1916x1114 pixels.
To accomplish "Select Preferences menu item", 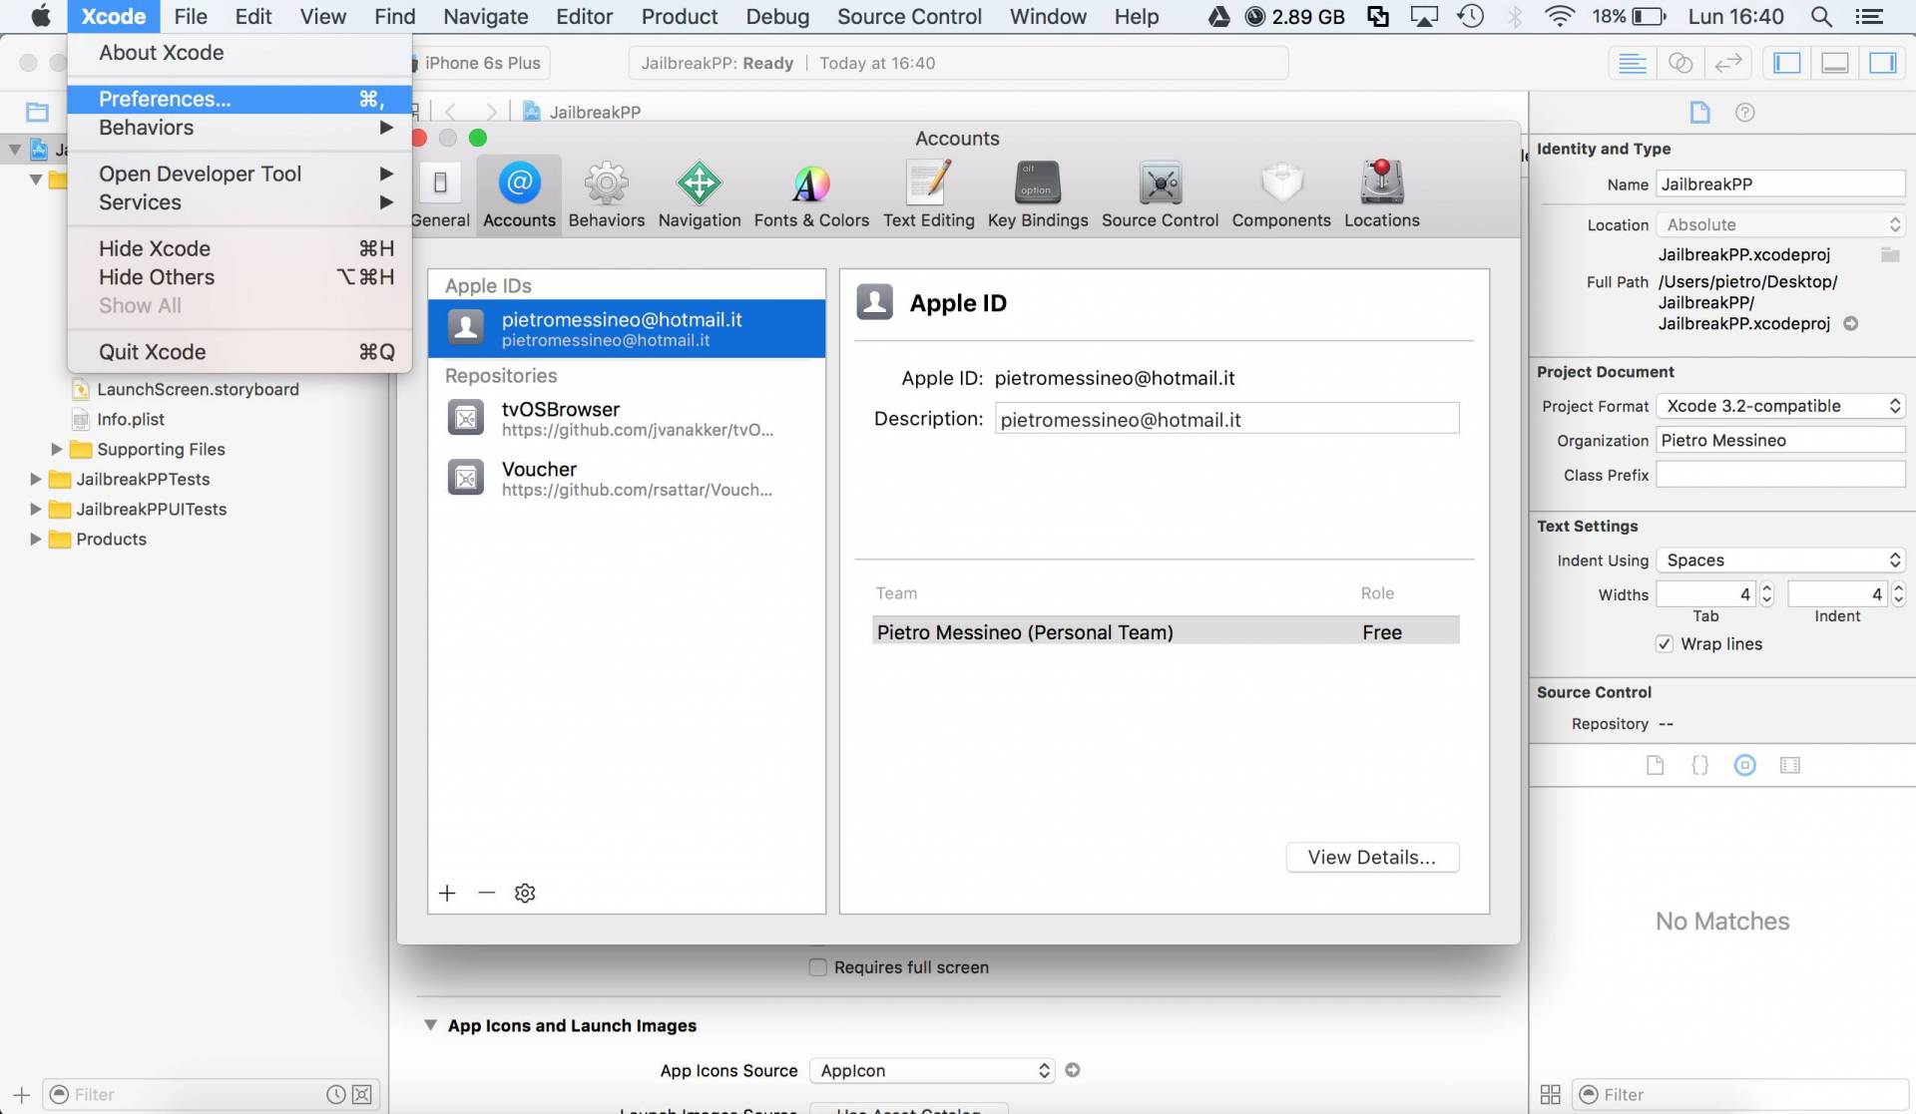I will click(239, 99).
